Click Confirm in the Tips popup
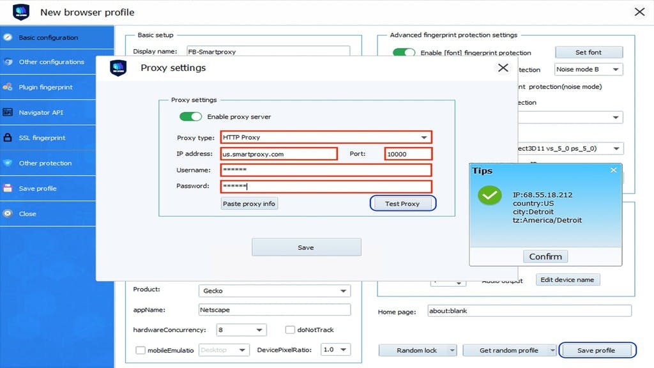The image size is (654, 368). point(545,257)
